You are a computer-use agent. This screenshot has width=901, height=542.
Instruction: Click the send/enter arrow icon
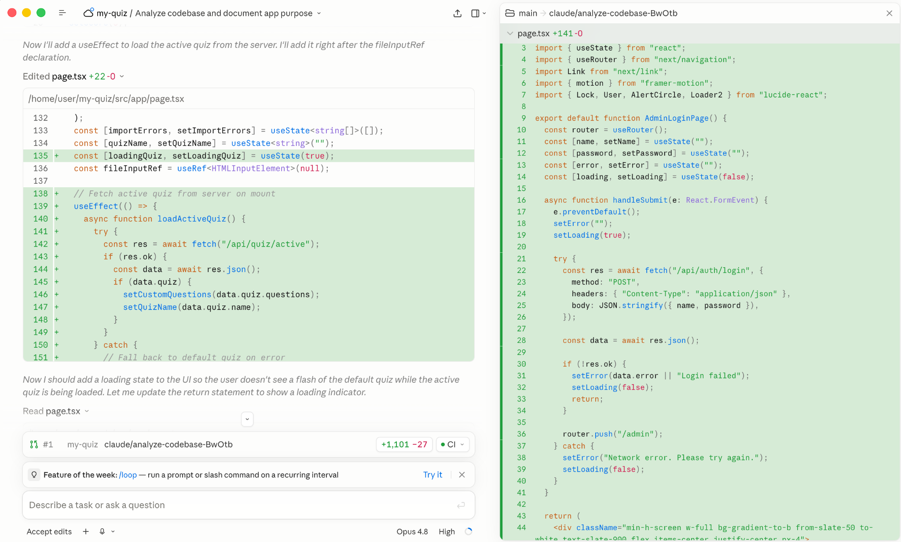pyautogui.click(x=461, y=506)
